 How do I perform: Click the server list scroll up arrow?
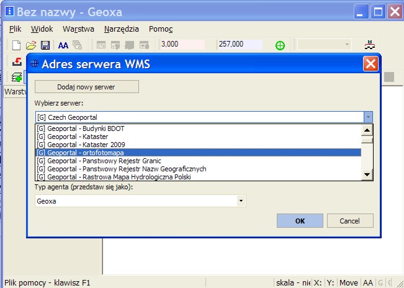367,130
